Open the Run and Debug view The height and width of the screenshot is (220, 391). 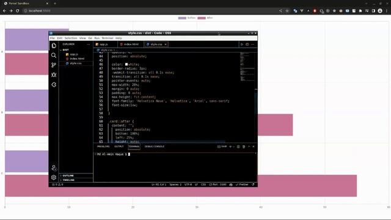click(54, 75)
